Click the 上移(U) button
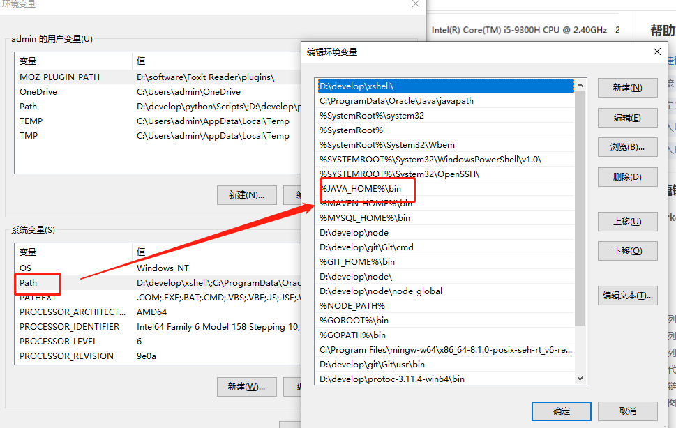The height and width of the screenshot is (428, 676). point(627,222)
